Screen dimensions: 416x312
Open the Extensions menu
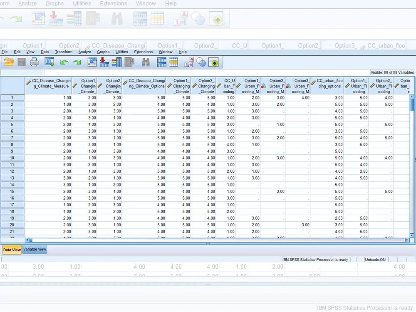click(x=143, y=52)
